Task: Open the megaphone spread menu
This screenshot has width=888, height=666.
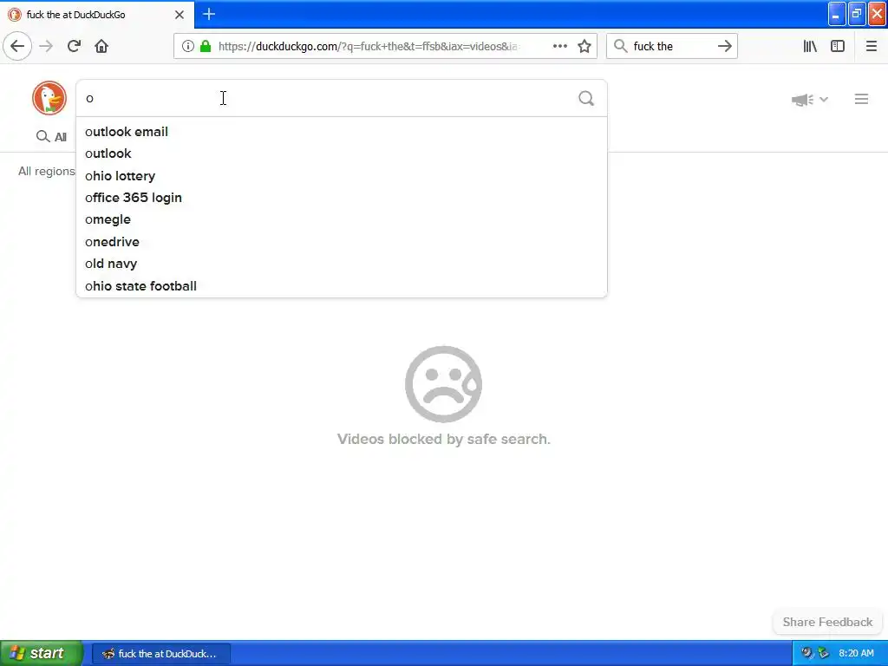Action: [810, 100]
